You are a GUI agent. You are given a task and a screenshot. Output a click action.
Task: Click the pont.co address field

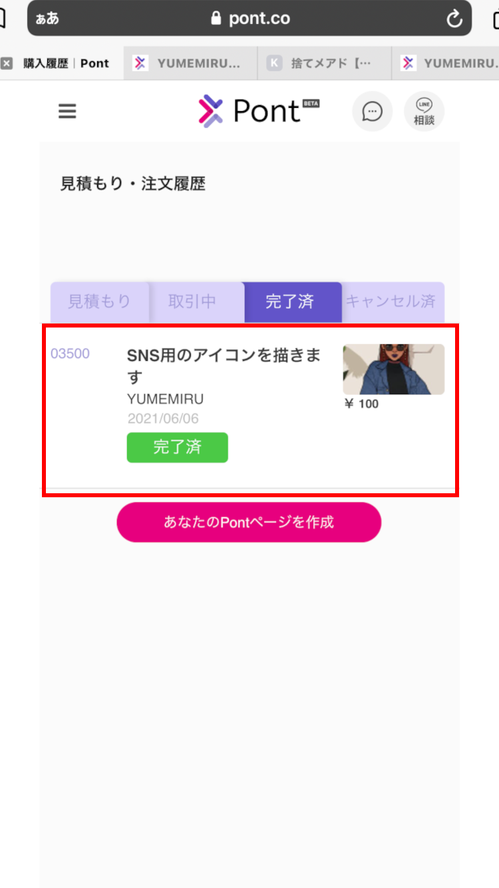[x=249, y=18]
